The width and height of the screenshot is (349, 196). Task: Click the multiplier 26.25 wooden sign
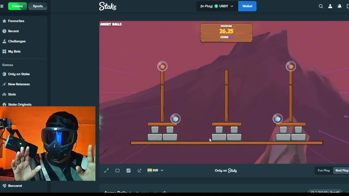[x=226, y=33]
